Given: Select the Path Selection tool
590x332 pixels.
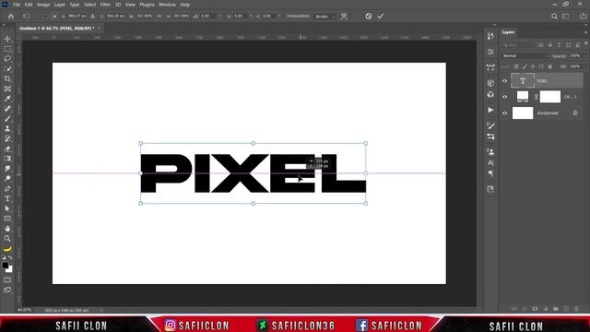Looking at the screenshot, I should point(7,208).
